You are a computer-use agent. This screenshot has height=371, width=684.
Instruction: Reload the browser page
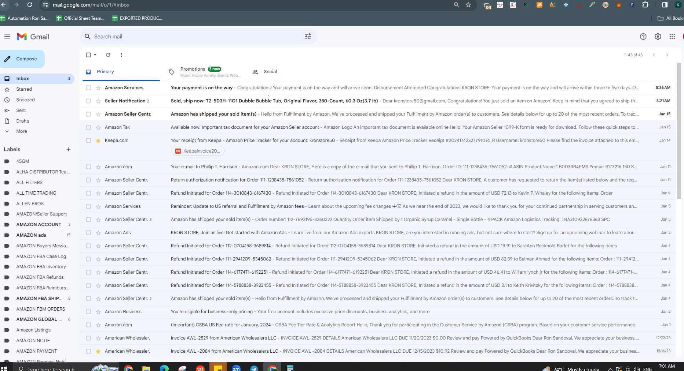pos(30,5)
